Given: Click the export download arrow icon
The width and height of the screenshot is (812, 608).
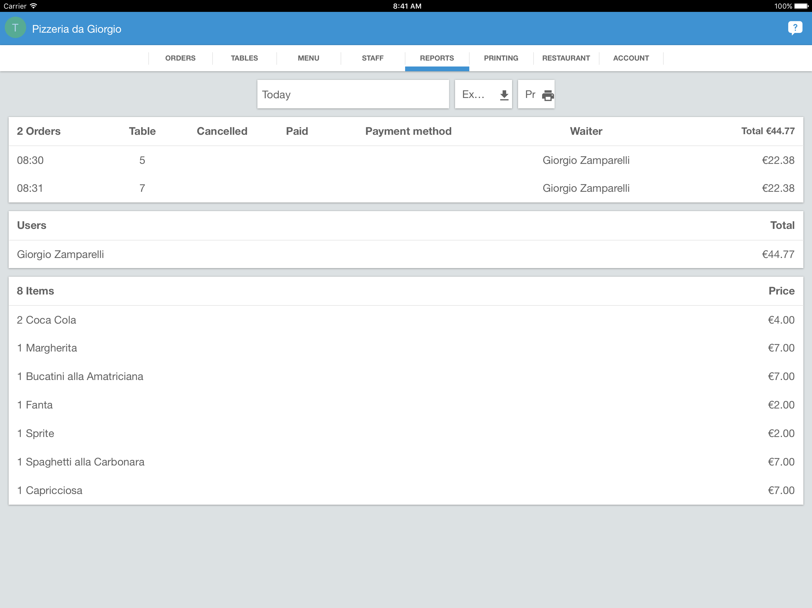Looking at the screenshot, I should pyautogui.click(x=504, y=95).
